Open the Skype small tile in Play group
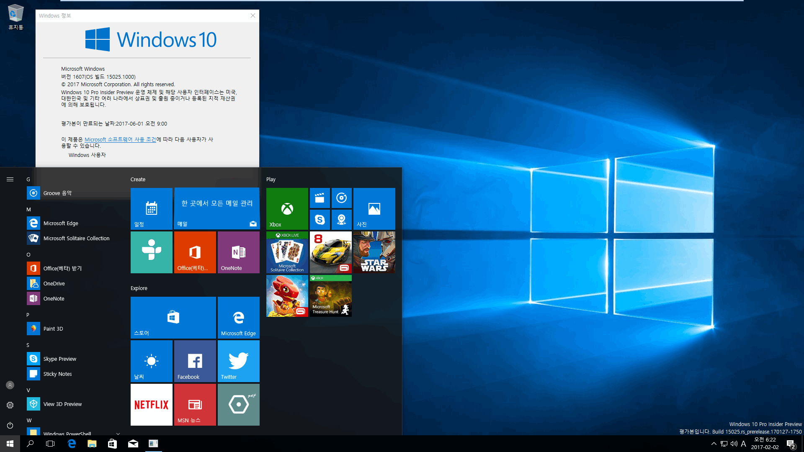 320,220
